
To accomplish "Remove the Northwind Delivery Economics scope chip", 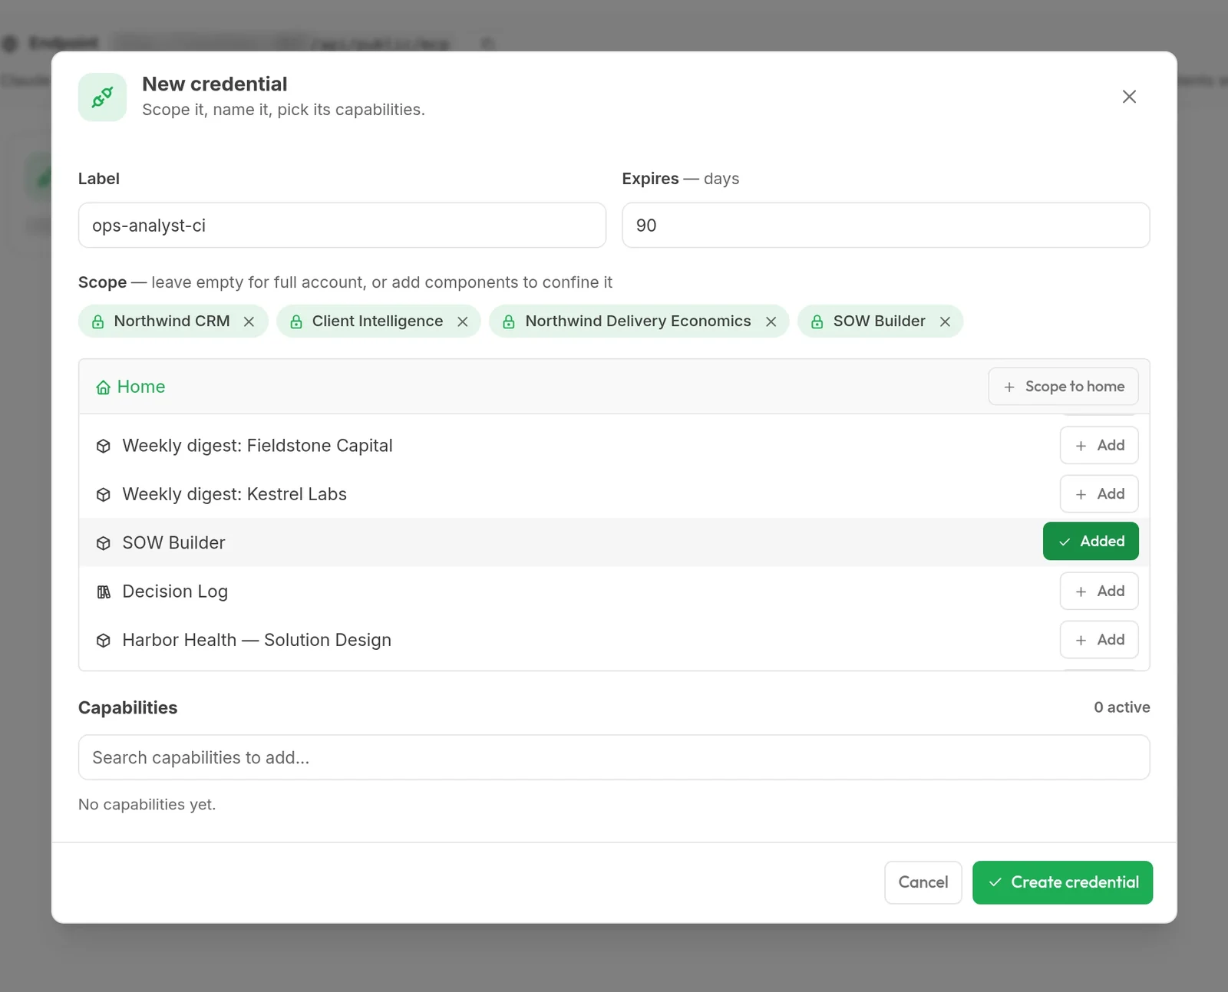I will [x=771, y=321].
